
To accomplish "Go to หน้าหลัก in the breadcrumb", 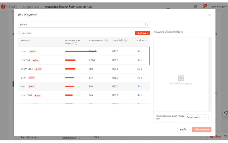I will click(x=13, y=6).
